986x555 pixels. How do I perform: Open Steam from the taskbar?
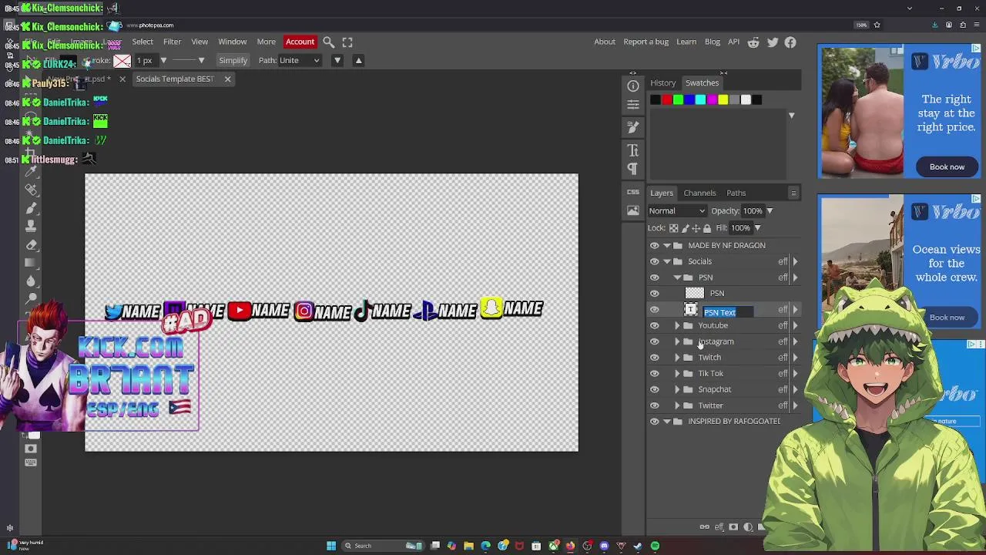pos(638,546)
